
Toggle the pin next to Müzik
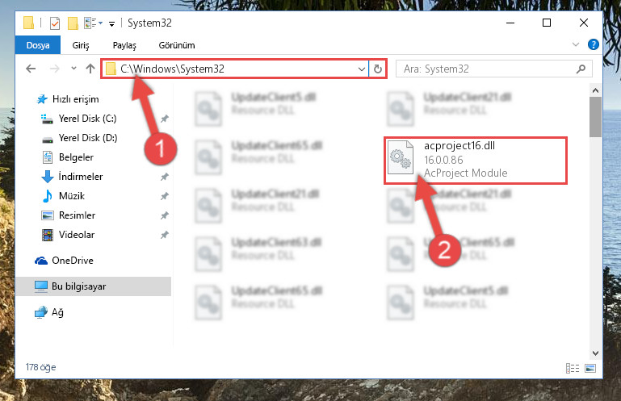[165, 196]
